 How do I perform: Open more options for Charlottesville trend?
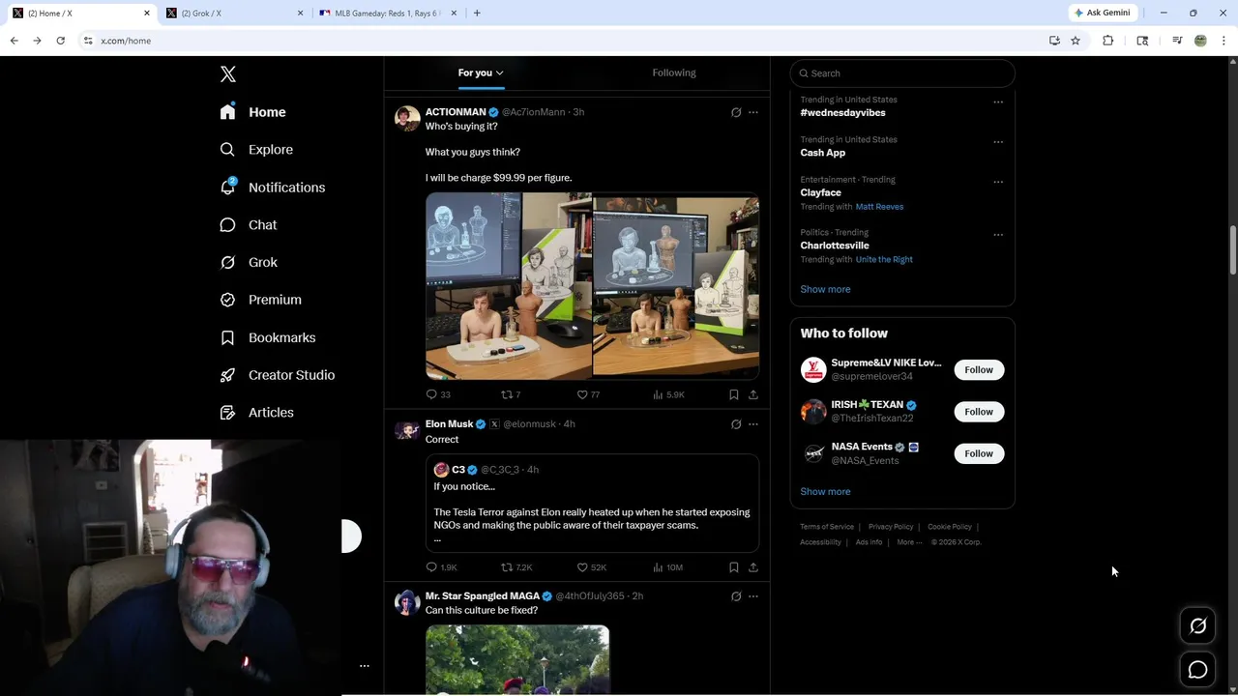[x=998, y=234]
